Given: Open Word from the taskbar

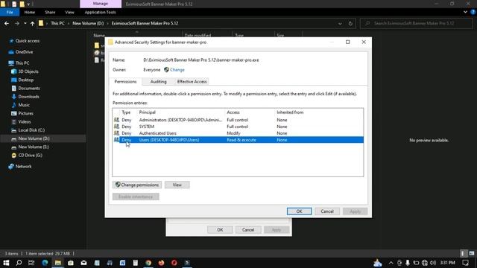Looking at the screenshot, I should [122, 263].
